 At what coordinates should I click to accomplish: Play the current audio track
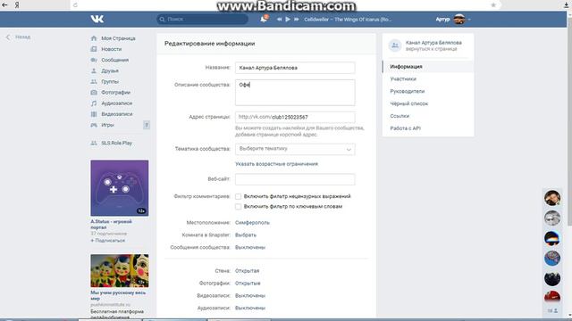(x=288, y=20)
